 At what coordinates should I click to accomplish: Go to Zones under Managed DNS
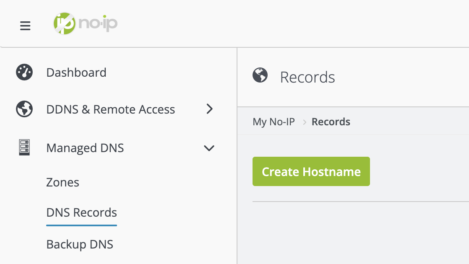(x=63, y=182)
